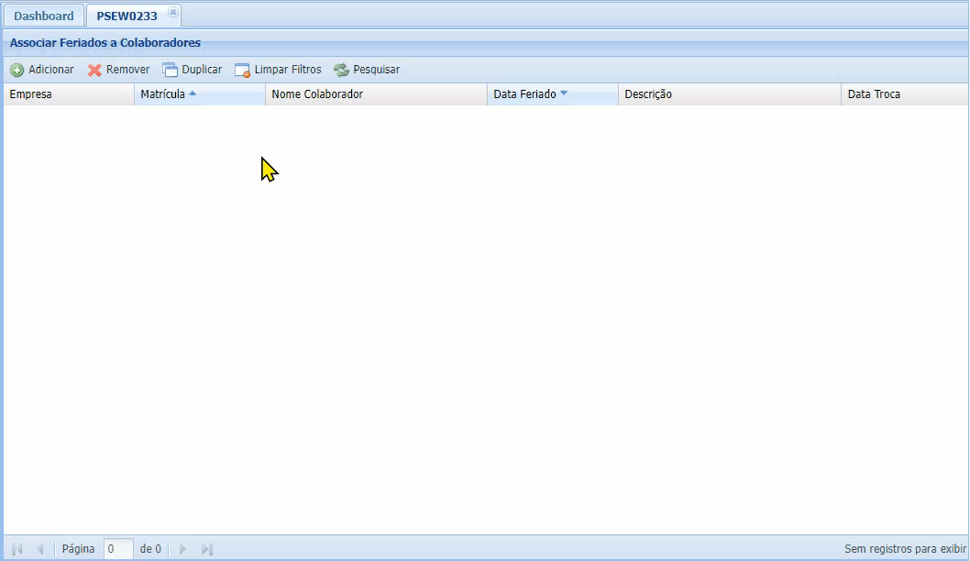Sort by Empresa column header
This screenshot has width=970, height=561.
[x=31, y=94]
